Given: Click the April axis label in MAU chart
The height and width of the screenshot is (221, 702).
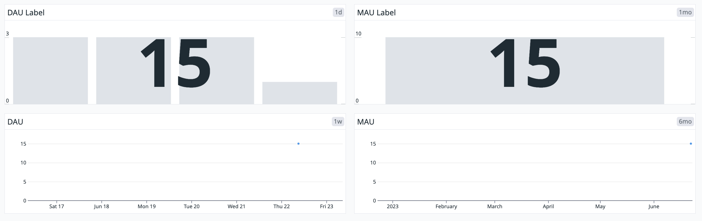Looking at the screenshot, I should click(548, 206).
